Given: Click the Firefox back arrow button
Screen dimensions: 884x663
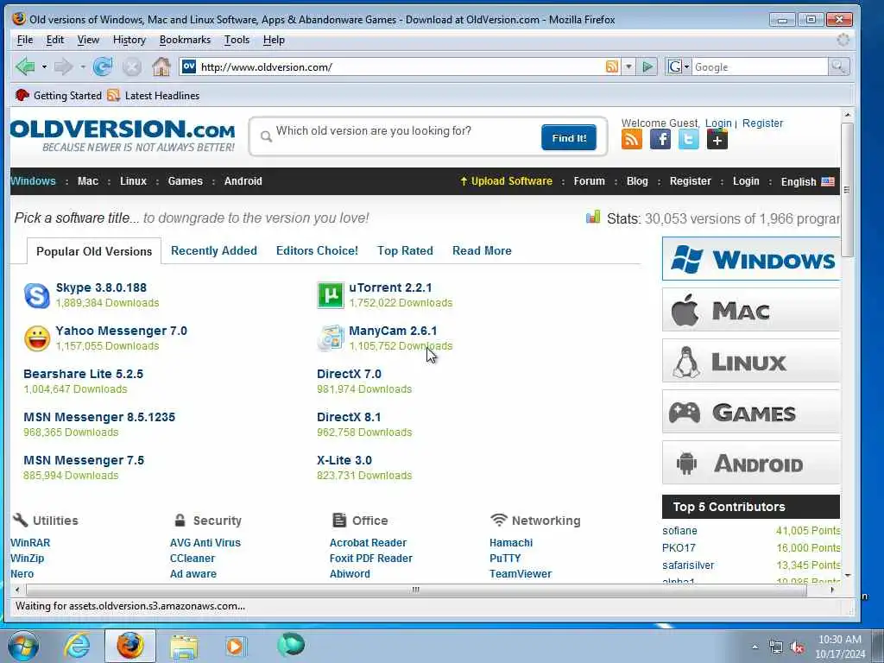Looking at the screenshot, I should tap(25, 66).
